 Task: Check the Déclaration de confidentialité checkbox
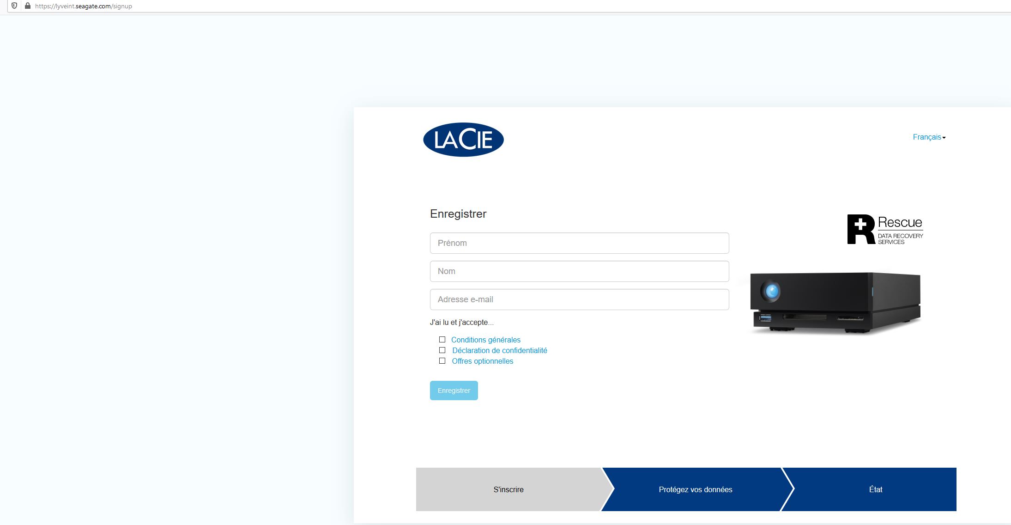pyautogui.click(x=442, y=350)
